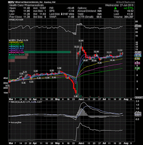Click the Low value 11.20
This screenshot has width=143, height=145.
[x=27, y=14]
